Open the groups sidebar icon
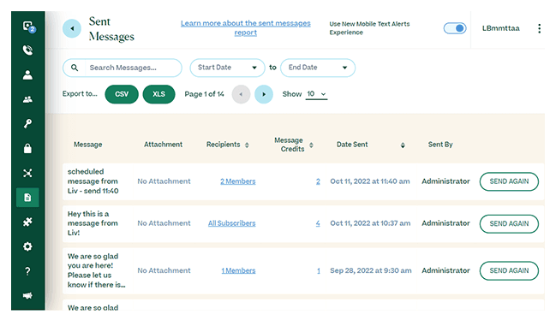The width and height of the screenshot is (556, 320). (x=27, y=99)
